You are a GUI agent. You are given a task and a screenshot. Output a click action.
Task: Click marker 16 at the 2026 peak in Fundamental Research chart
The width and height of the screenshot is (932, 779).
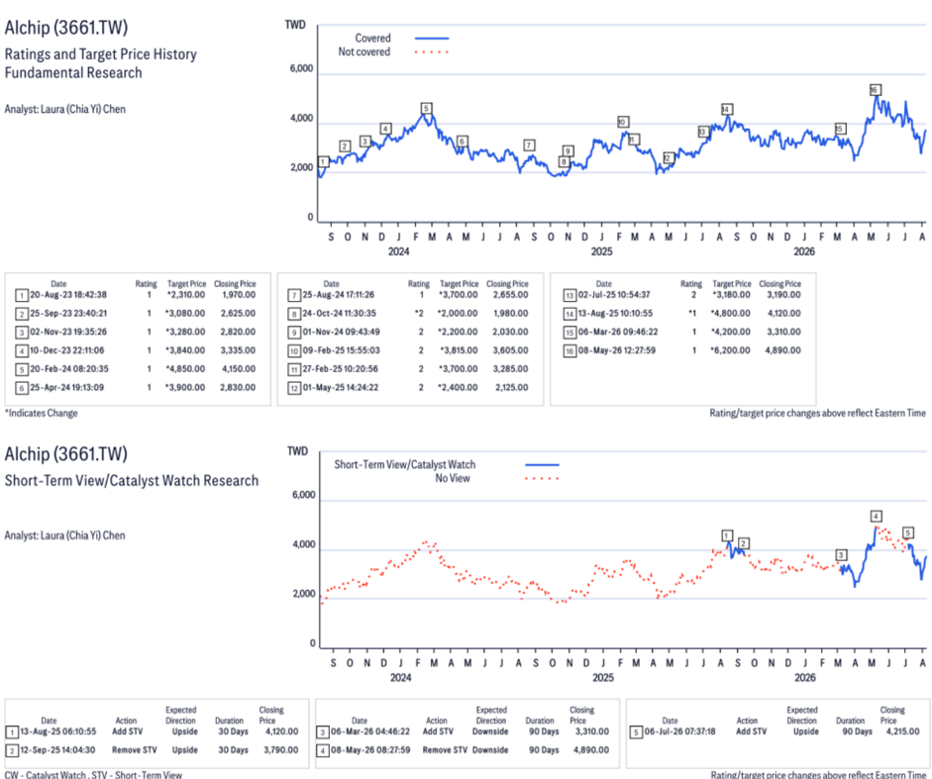point(875,90)
